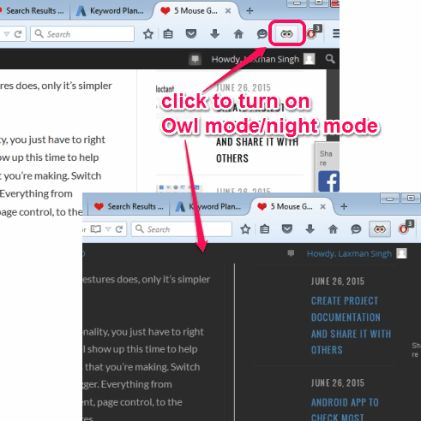
Task: Switch to Search Results tab in bottom window
Action: [x=129, y=206]
